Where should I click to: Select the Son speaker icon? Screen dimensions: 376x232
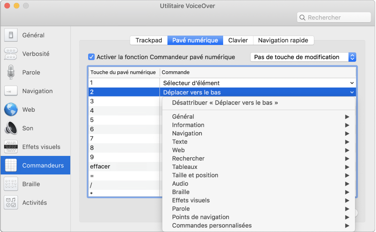[11, 128]
